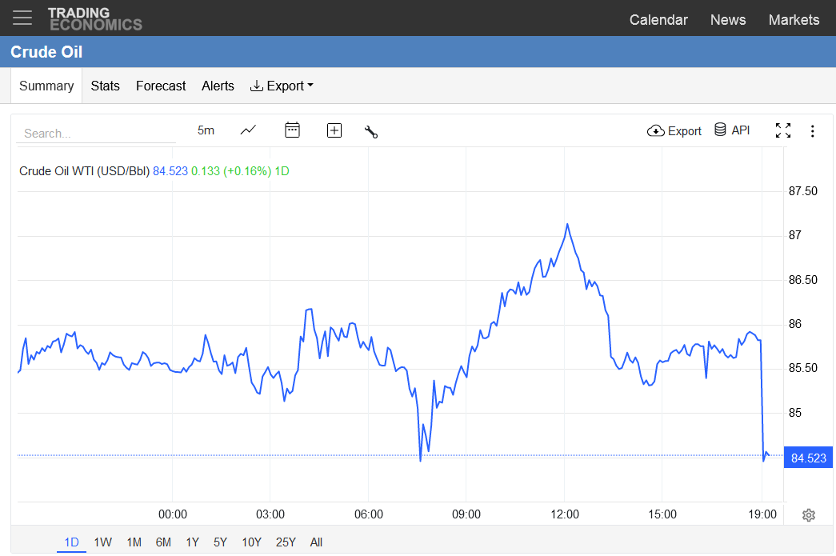Click the cloud Export button in chart
The image size is (836, 556).
pos(674,130)
